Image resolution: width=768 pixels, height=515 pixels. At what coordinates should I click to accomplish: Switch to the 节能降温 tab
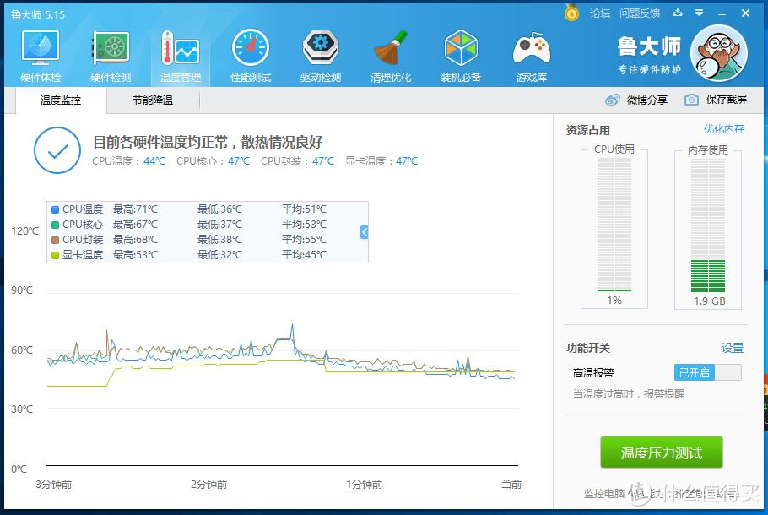click(x=153, y=100)
